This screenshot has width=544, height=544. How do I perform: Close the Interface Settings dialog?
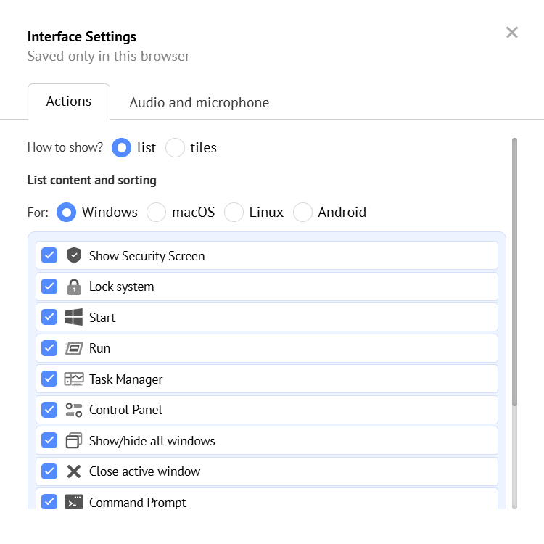[x=512, y=32]
